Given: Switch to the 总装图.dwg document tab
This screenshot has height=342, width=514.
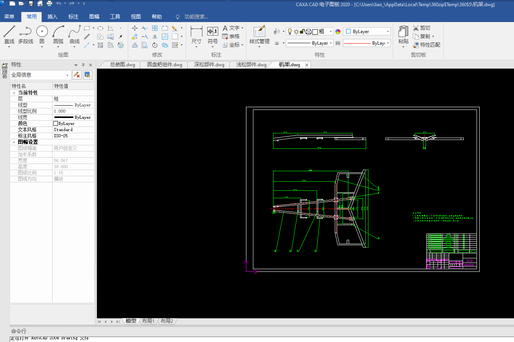Looking at the screenshot, I should [122, 65].
